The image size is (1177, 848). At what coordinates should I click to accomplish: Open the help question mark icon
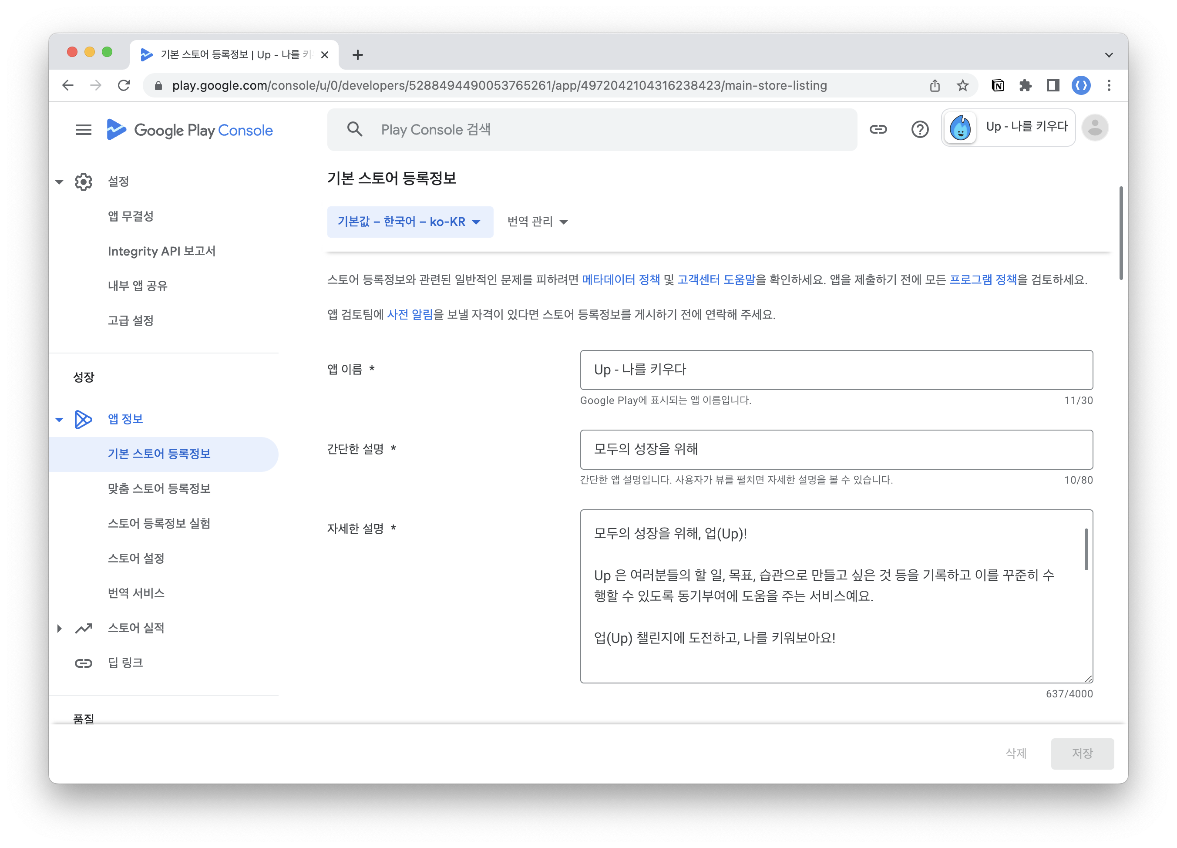click(920, 129)
